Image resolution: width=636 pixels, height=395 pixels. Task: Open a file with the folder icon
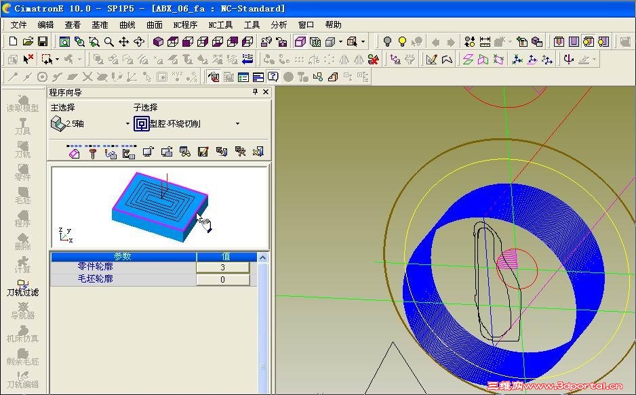(28, 41)
